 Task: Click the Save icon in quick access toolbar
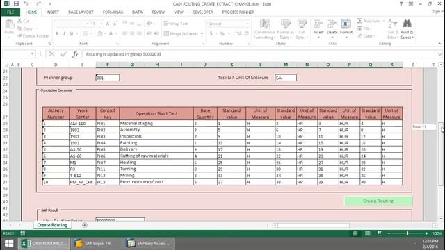(x=16, y=3)
